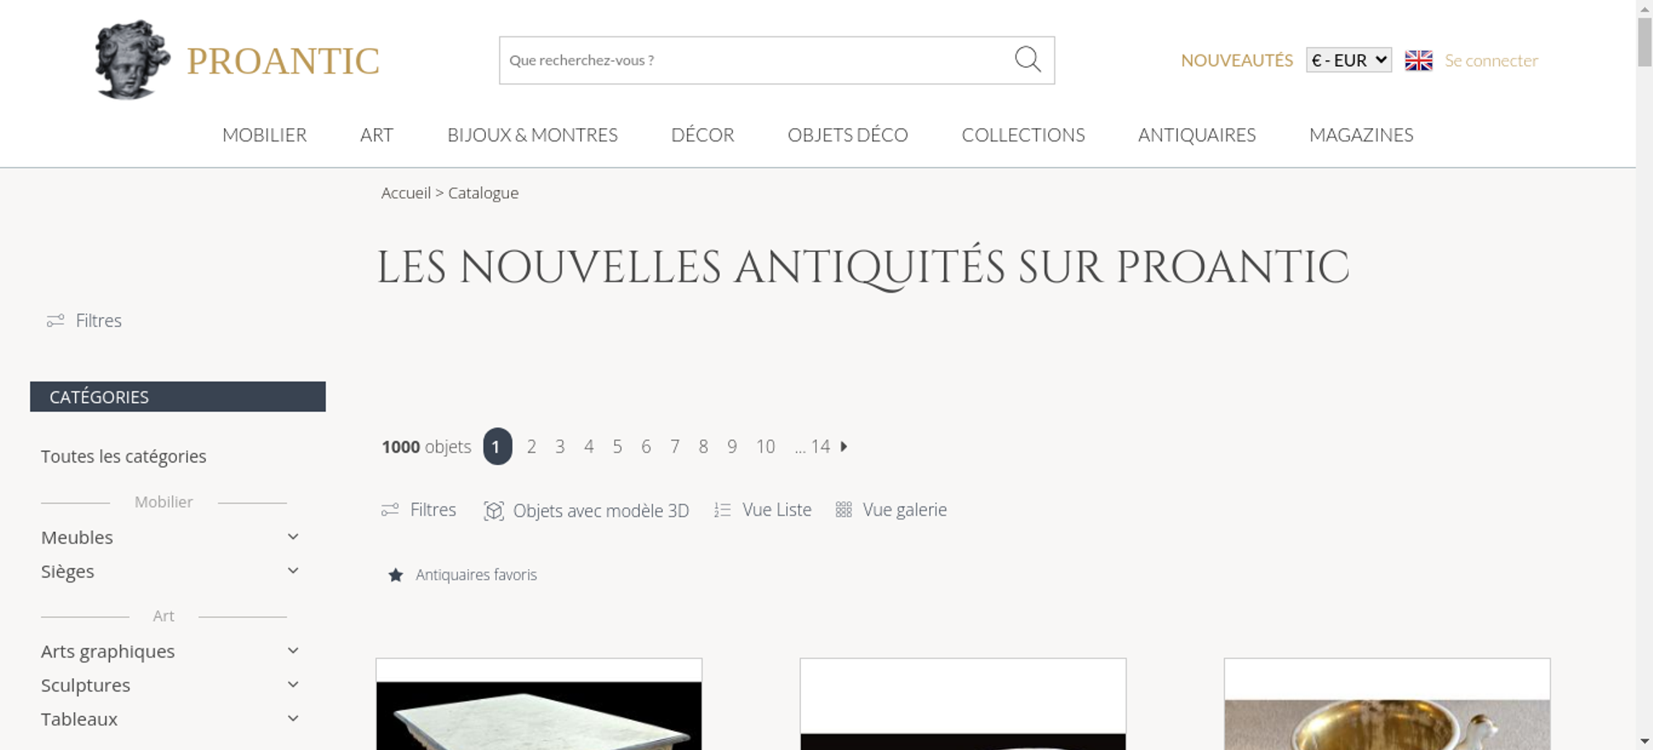This screenshot has height=750, width=1653.
Task: Click the next page arrow in pagination
Action: 844,446
